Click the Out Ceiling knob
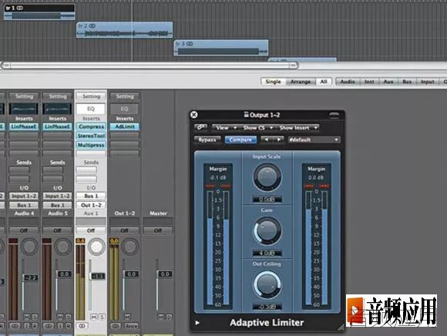447x336 pixels. [267, 284]
